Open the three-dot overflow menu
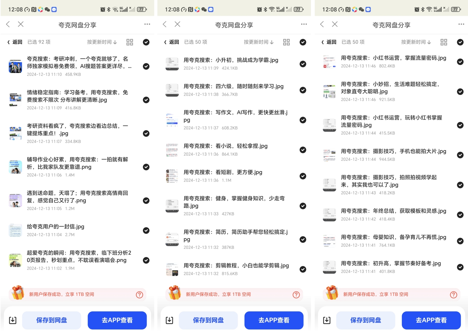This screenshot has height=332, width=468. (147, 24)
